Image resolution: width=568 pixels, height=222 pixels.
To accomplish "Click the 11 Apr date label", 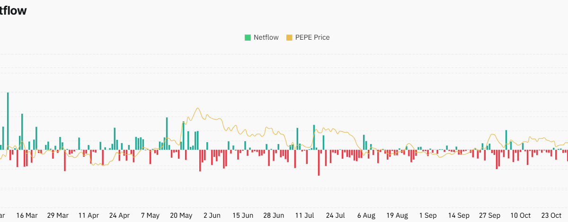I will coord(89,215).
